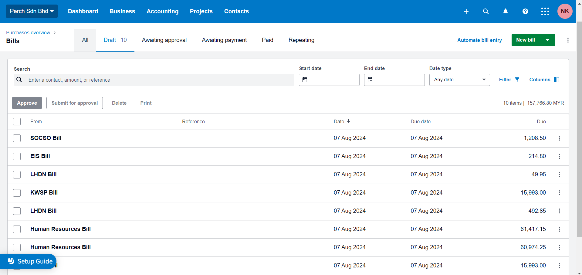Open the New bill split-button arrow
This screenshot has width=582, height=275.
coord(547,40)
